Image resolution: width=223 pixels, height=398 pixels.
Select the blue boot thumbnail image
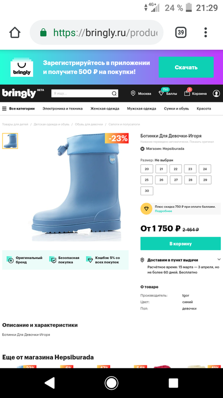pos(10,141)
